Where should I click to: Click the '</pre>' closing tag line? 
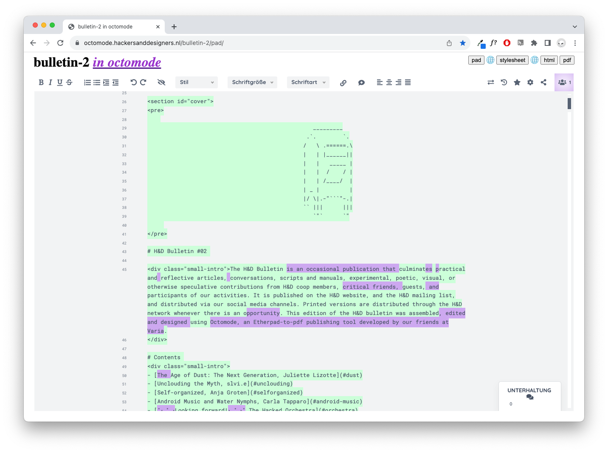157,234
